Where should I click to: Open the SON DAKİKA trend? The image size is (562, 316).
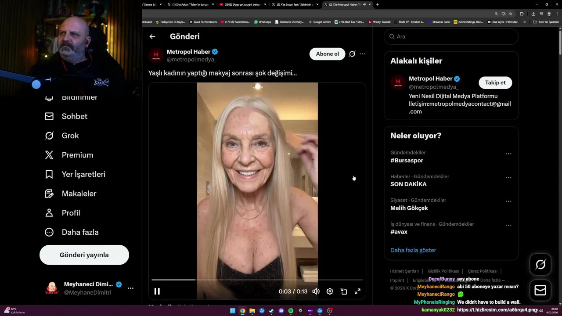[x=408, y=184]
